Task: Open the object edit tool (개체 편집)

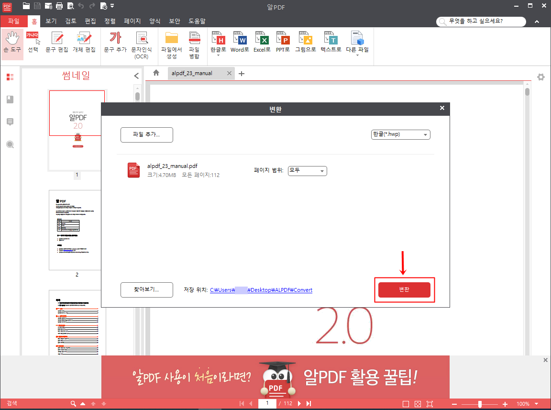Action: click(x=84, y=43)
